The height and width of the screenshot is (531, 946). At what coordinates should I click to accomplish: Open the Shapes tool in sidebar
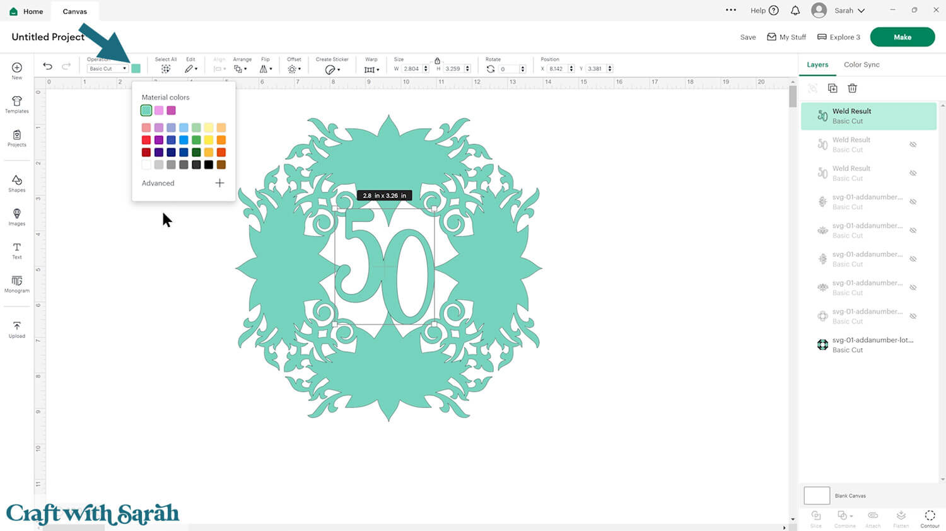point(17,183)
